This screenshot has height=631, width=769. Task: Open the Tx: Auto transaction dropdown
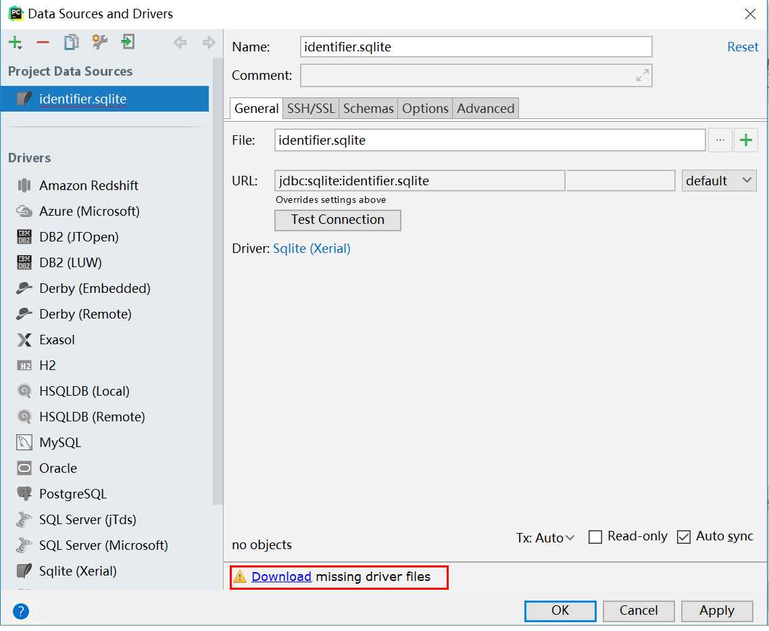(x=545, y=538)
